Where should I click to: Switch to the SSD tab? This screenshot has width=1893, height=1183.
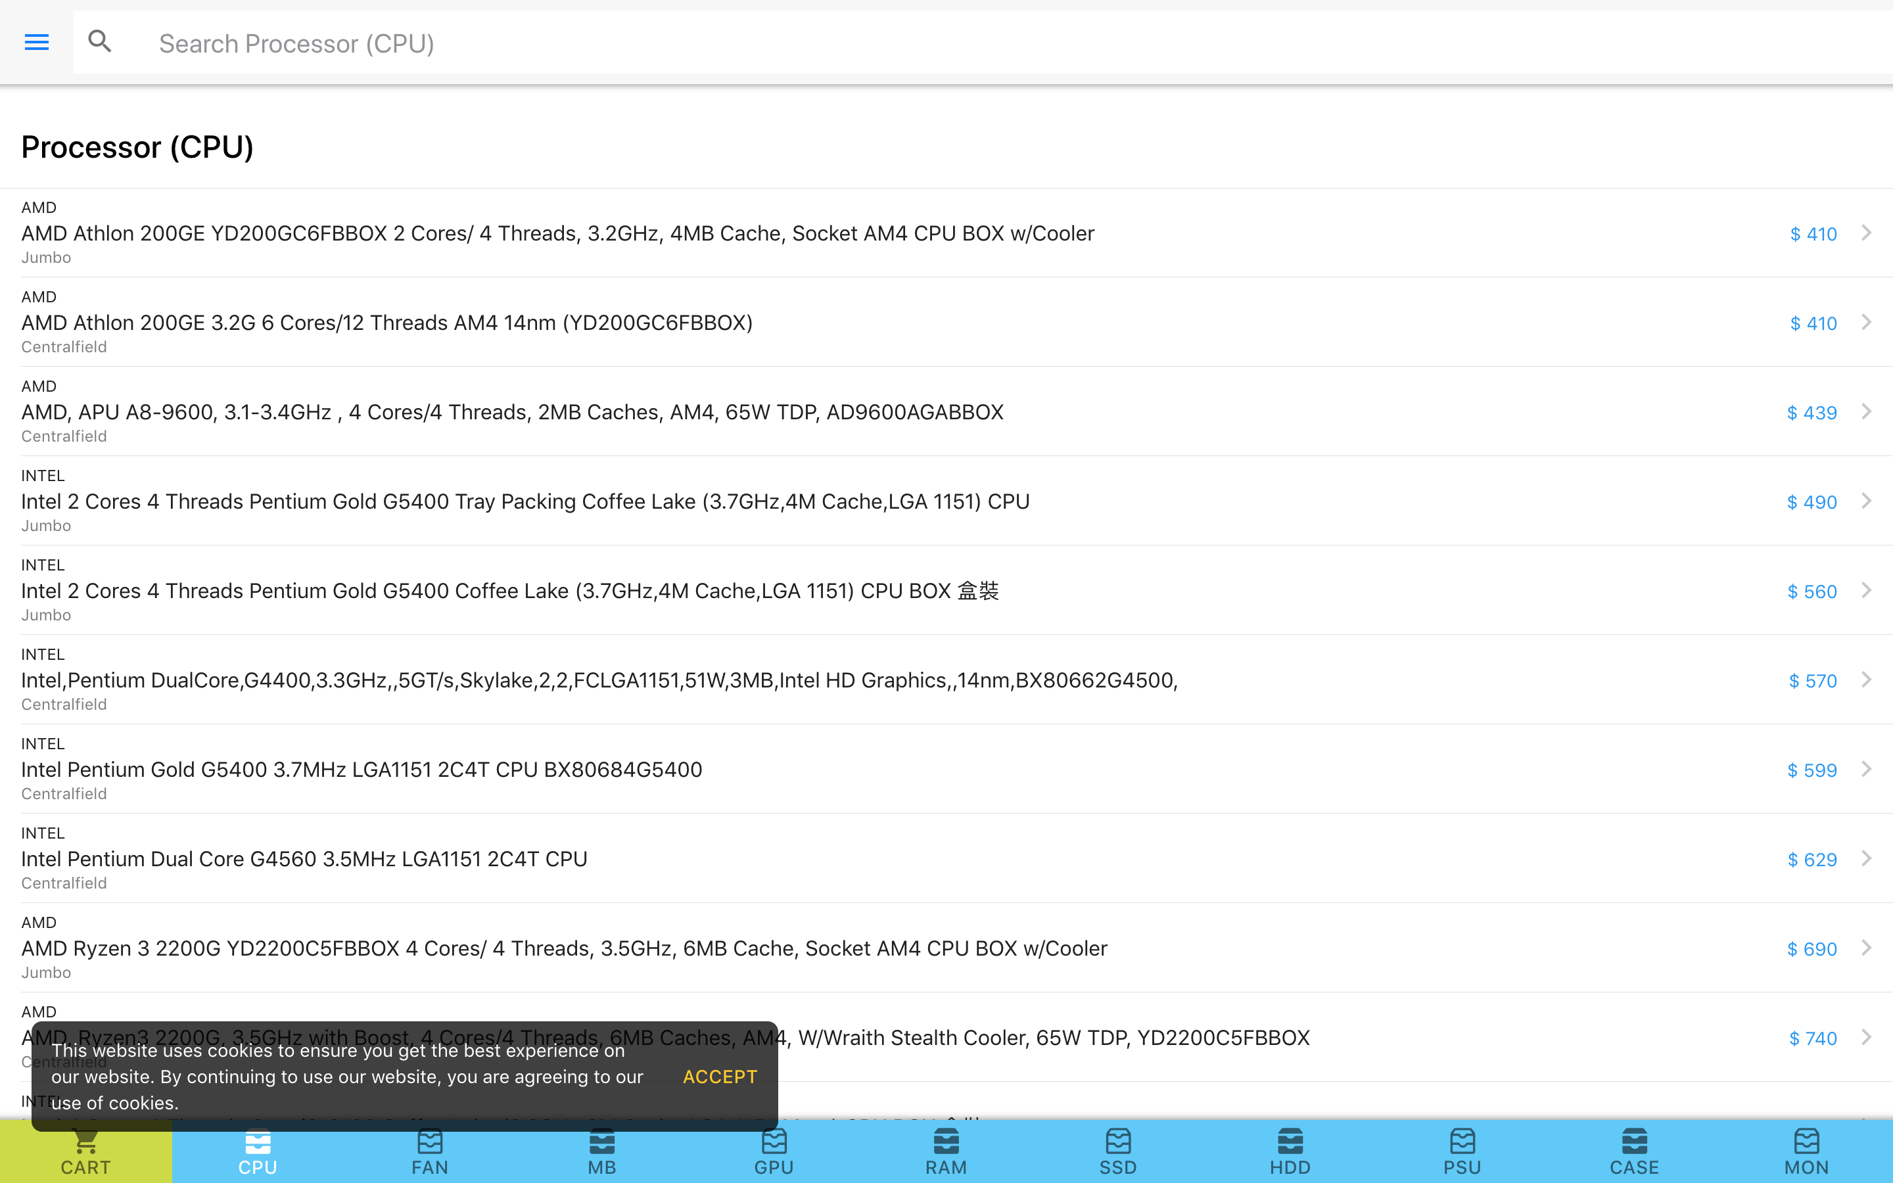coord(1119,1151)
